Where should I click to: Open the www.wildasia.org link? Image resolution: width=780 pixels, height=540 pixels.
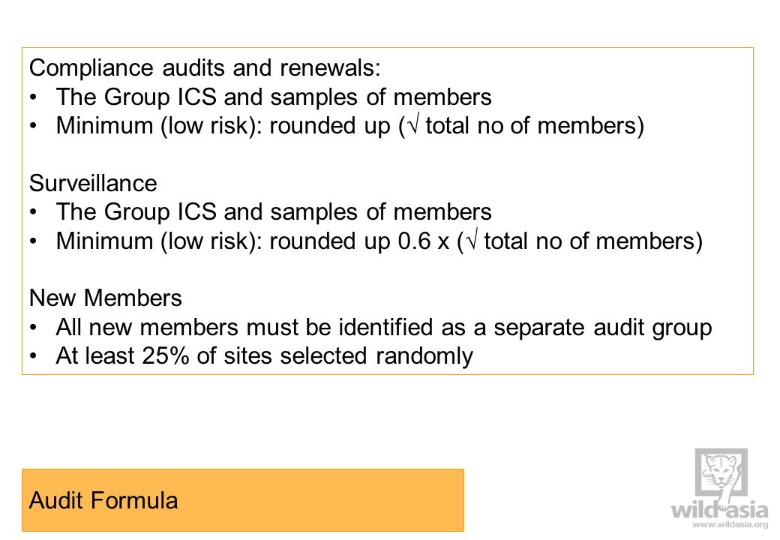pyautogui.click(x=730, y=524)
